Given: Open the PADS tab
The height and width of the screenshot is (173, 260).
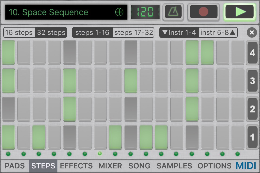Looking at the screenshot, I should (x=15, y=166).
